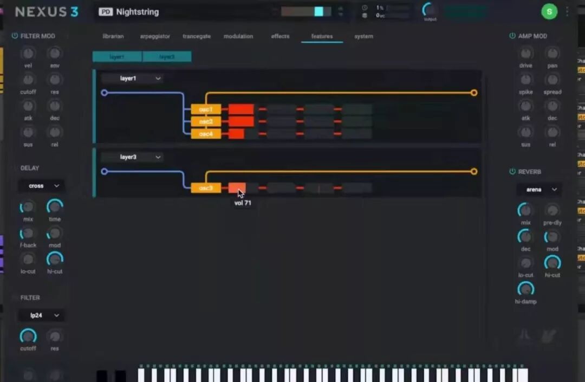Click the Reverb pre-dly knob

pos(552,210)
